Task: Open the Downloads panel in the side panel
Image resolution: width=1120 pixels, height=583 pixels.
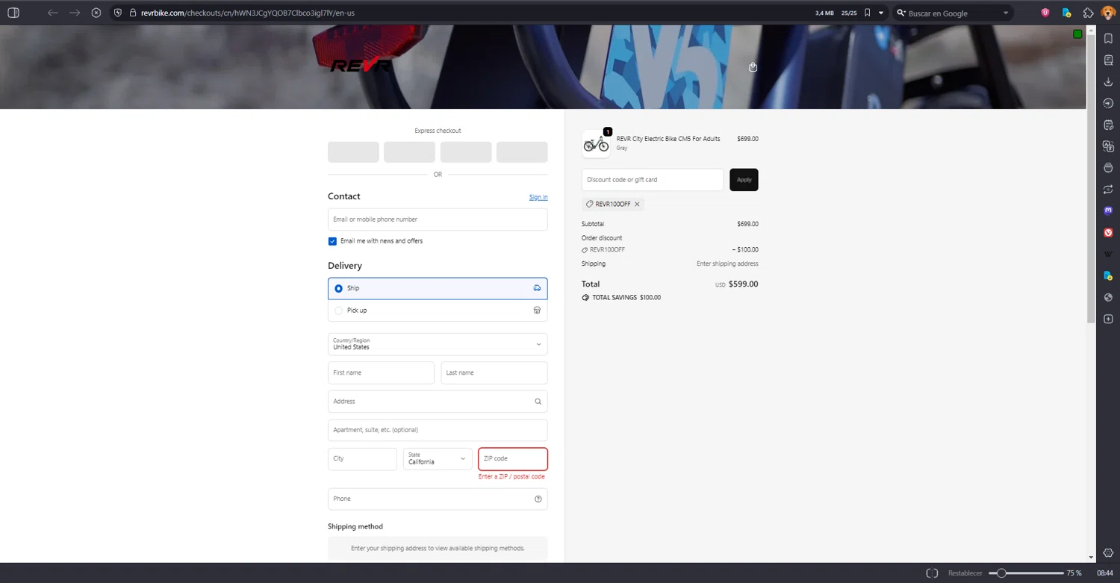Action: click(x=1108, y=81)
